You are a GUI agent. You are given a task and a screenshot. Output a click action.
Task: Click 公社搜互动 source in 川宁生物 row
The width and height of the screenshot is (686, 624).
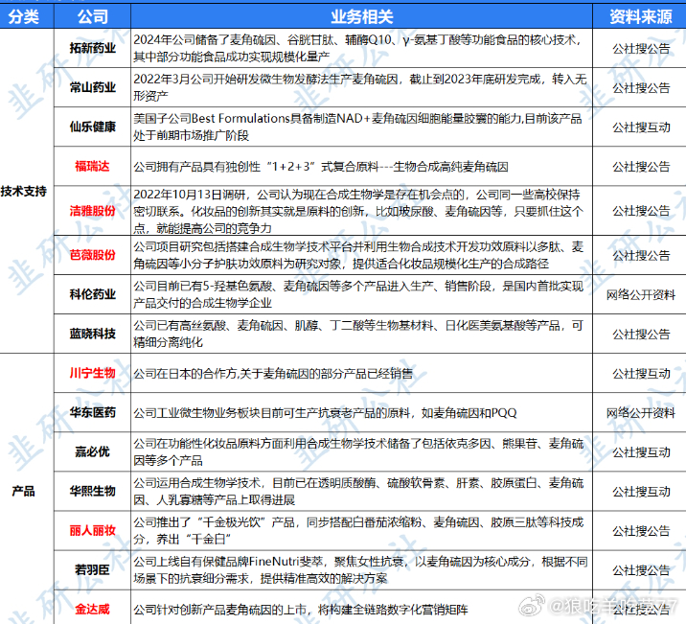pyautogui.click(x=641, y=374)
